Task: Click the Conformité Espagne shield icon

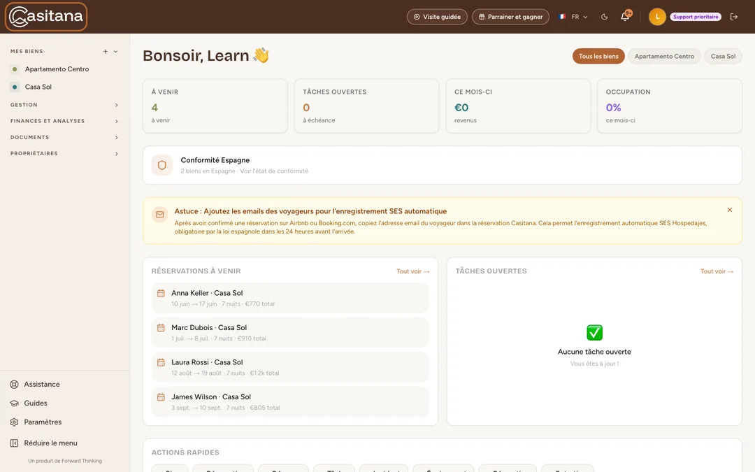Action: (161, 165)
